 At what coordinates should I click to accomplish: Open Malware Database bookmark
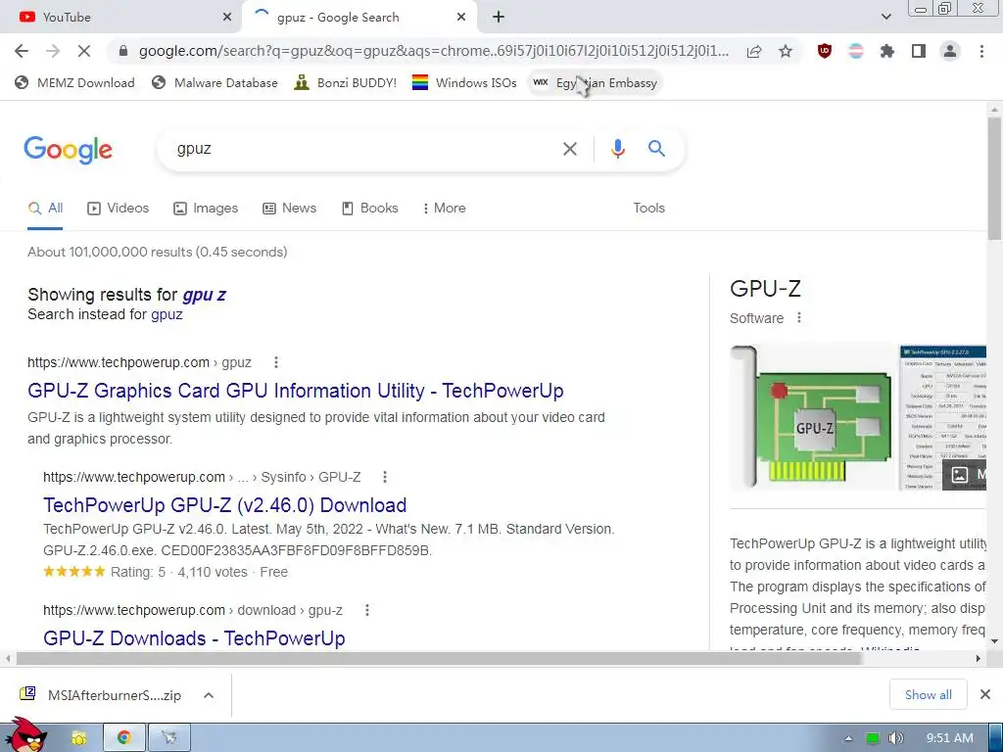215,82
